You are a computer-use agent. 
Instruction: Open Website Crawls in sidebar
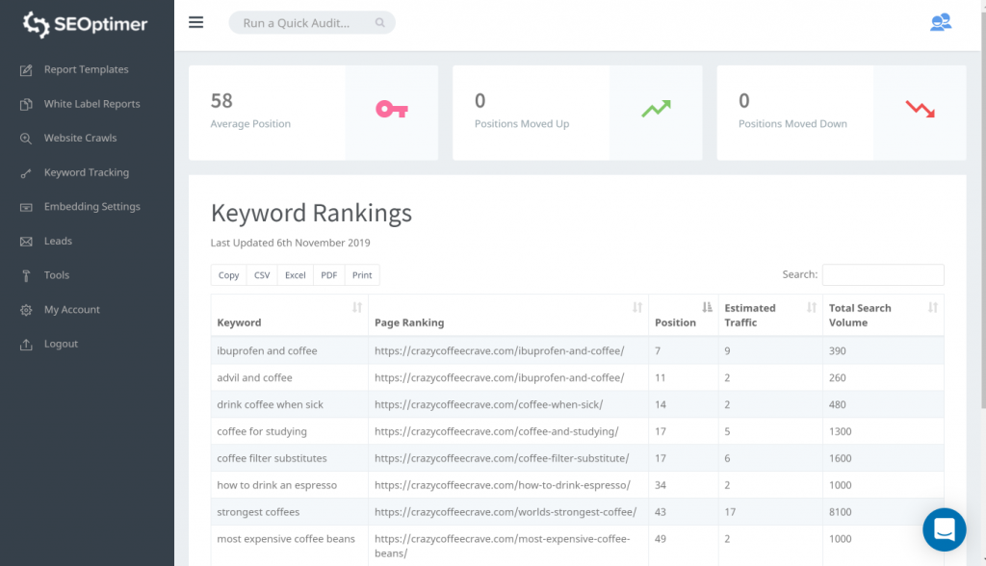pos(80,138)
